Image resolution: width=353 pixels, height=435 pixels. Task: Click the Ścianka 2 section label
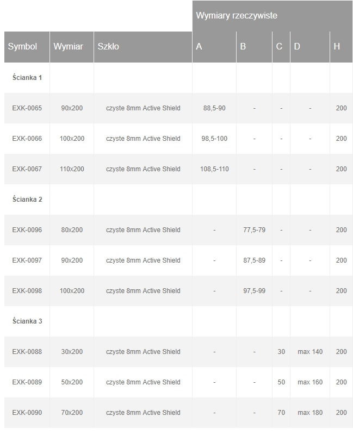pos(27,200)
